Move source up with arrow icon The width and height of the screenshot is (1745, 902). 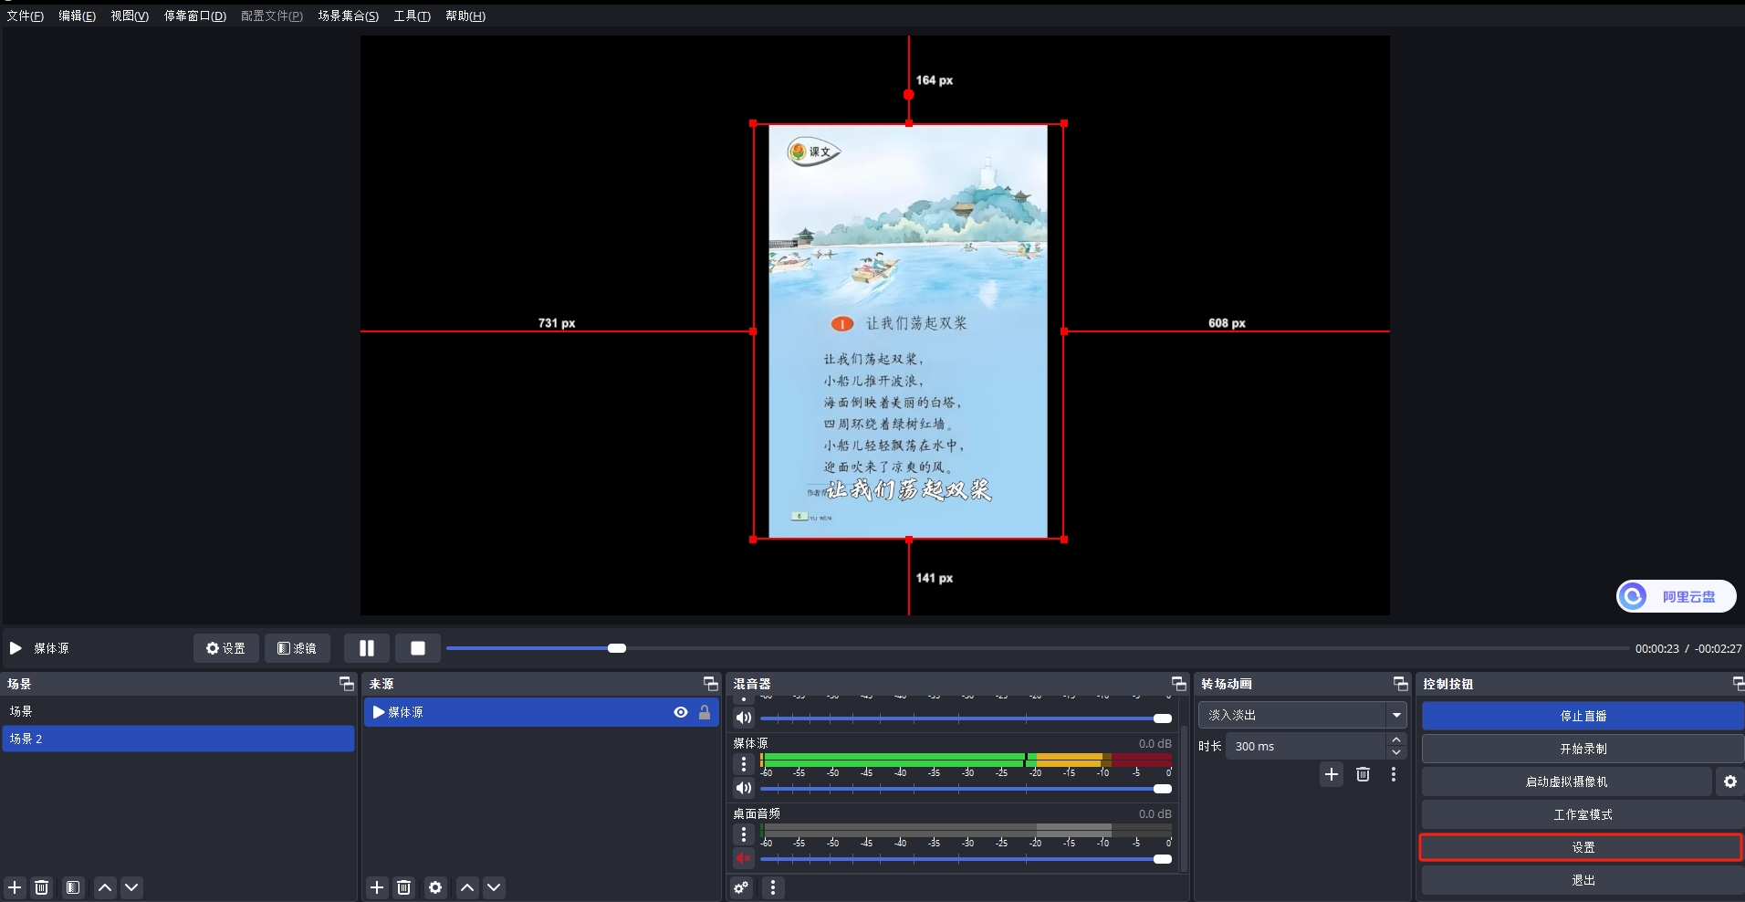[467, 887]
